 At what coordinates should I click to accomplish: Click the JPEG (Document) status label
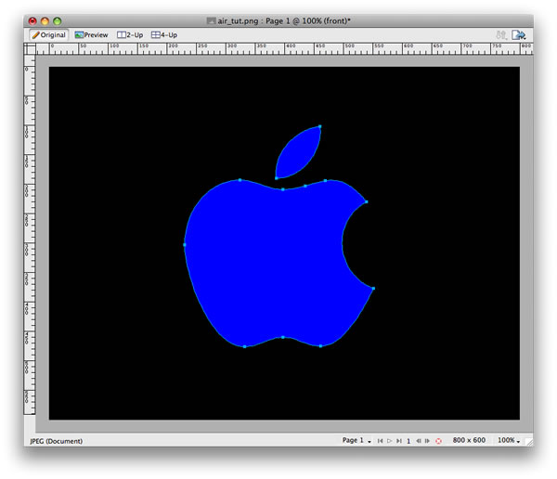(56, 441)
